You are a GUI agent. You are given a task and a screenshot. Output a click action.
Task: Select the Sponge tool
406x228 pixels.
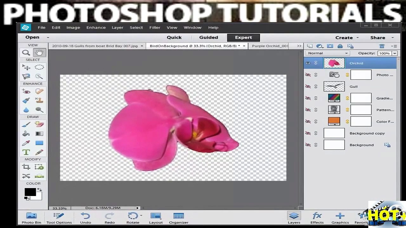point(39,110)
